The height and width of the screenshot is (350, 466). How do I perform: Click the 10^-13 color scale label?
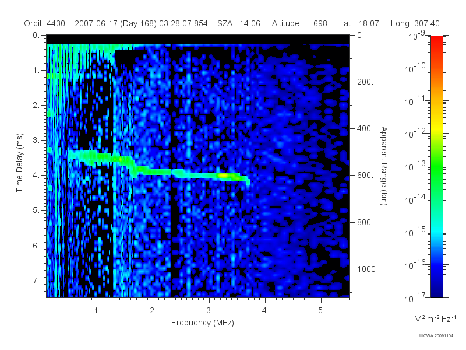(415, 167)
